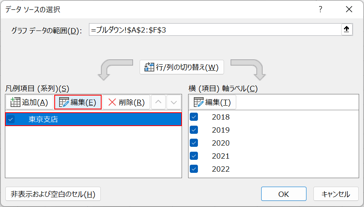
Task: Click the help question mark icon
Action: [x=320, y=9]
